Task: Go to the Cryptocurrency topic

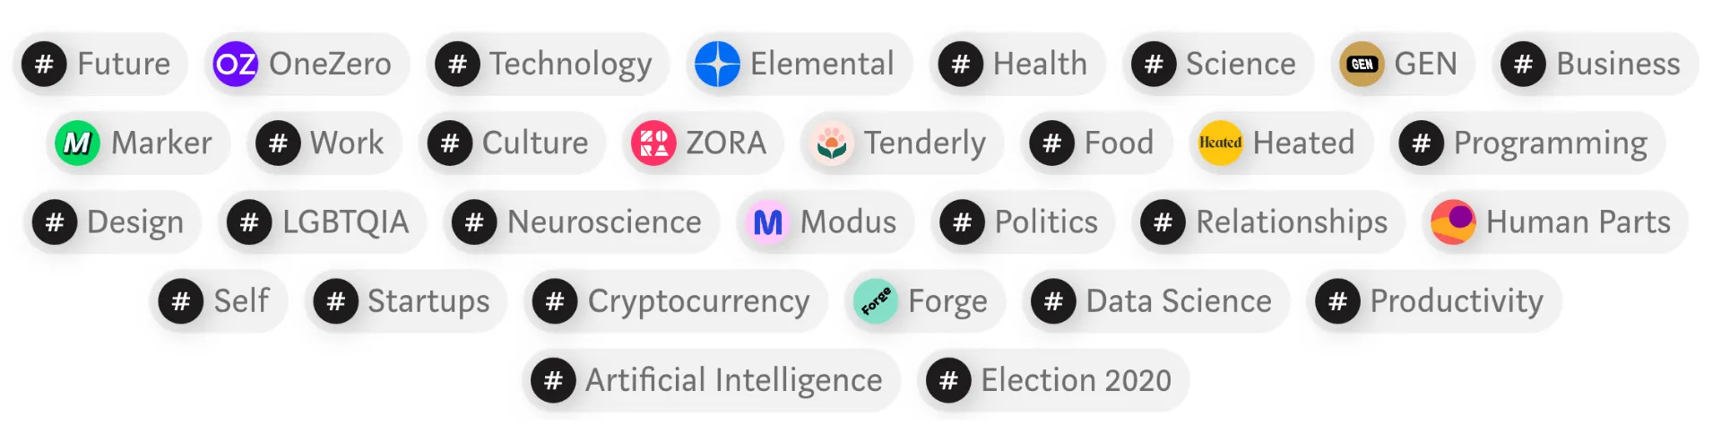Action: tap(697, 301)
